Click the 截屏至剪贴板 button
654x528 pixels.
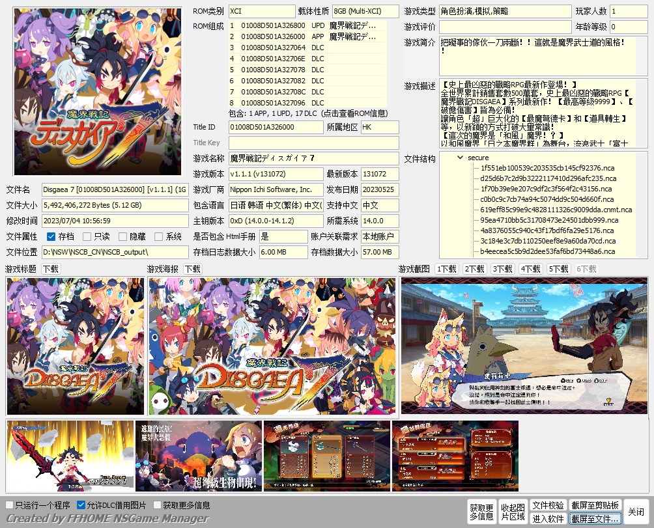pyautogui.click(x=595, y=505)
